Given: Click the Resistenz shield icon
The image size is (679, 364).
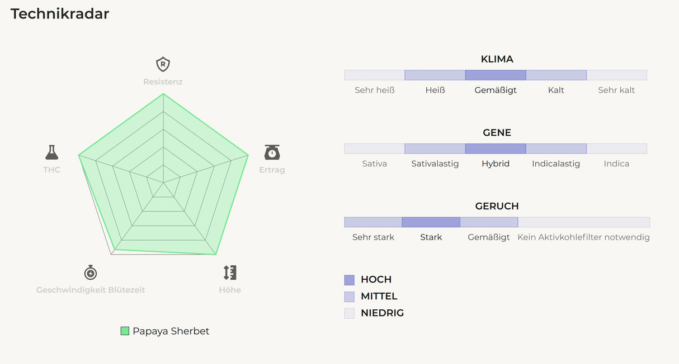Looking at the screenshot, I should coord(163,64).
